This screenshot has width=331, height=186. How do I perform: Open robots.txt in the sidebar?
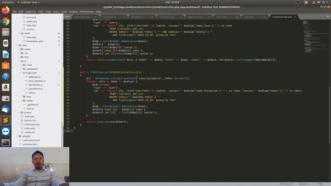pyautogui.click(x=29, y=132)
